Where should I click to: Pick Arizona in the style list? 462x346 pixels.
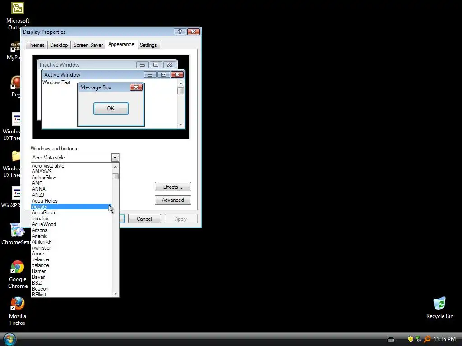71,230
